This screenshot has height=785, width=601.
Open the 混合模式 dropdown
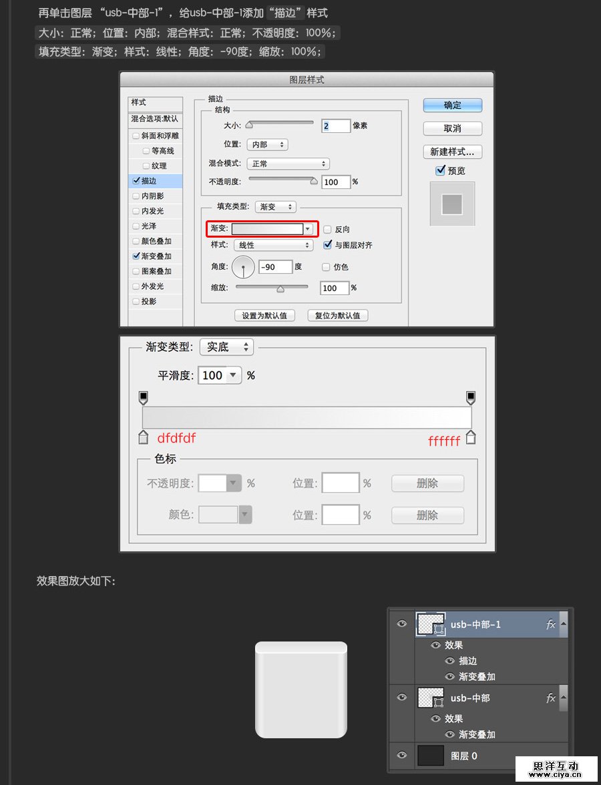288,164
